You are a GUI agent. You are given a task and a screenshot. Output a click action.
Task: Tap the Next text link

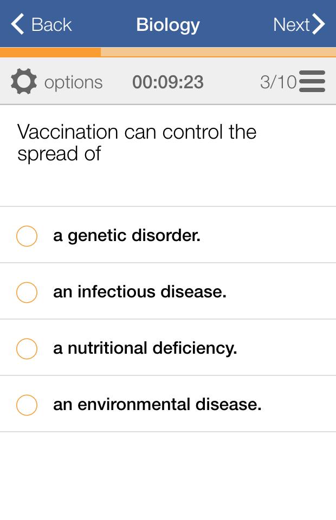point(291,24)
